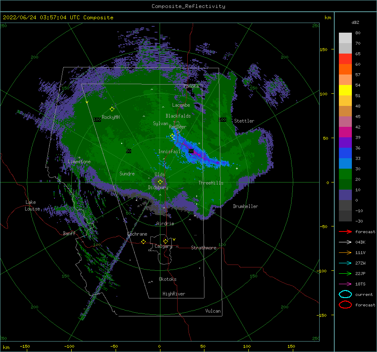Click the Stettler town label

coord(244,121)
